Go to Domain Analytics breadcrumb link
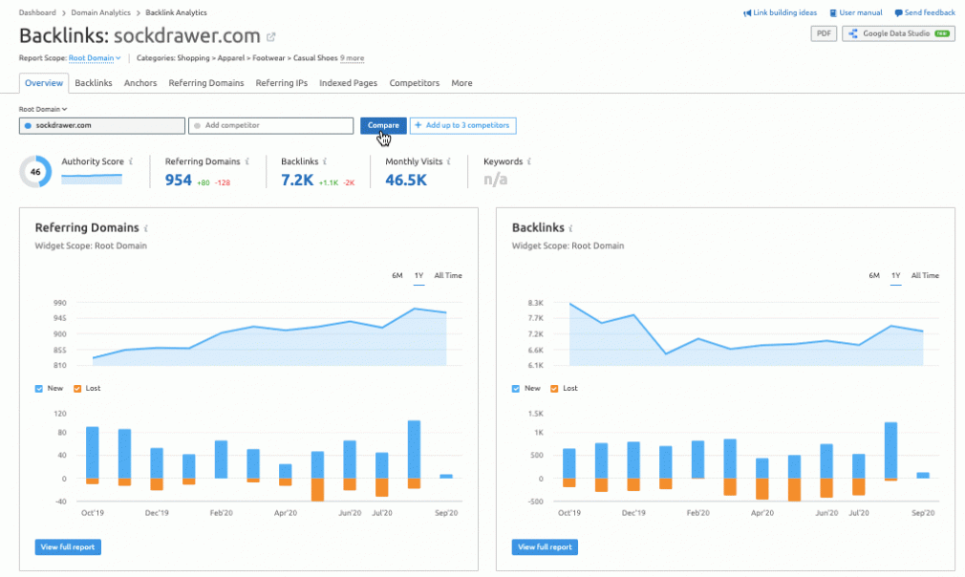 pos(101,13)
